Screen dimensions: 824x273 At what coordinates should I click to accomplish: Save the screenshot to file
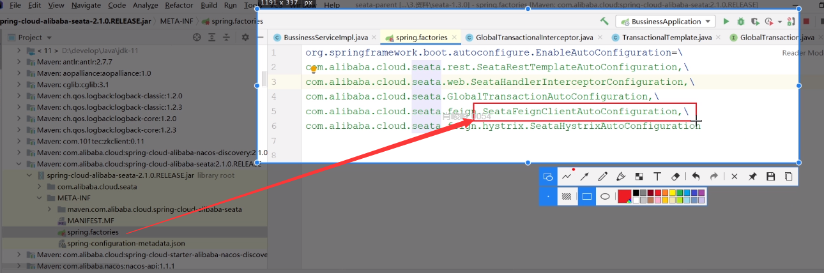point(770,177)
